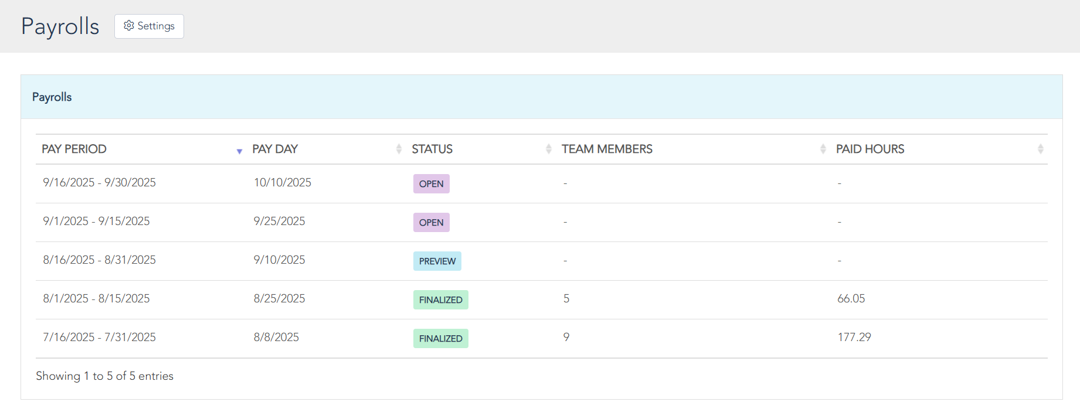The height and width of the screenshot is (412, 1080).
Task: Open the payroll Settings button
Action: (149, 26)
